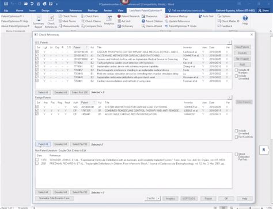Screen dimensions: 273x209
Task: Click OK in Check References dialog
Action: (x=226, y=199)
